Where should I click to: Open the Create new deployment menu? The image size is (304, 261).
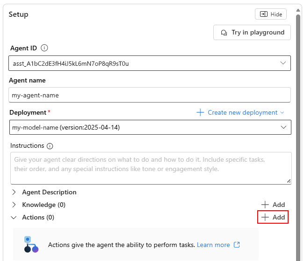tap(240, 112)
